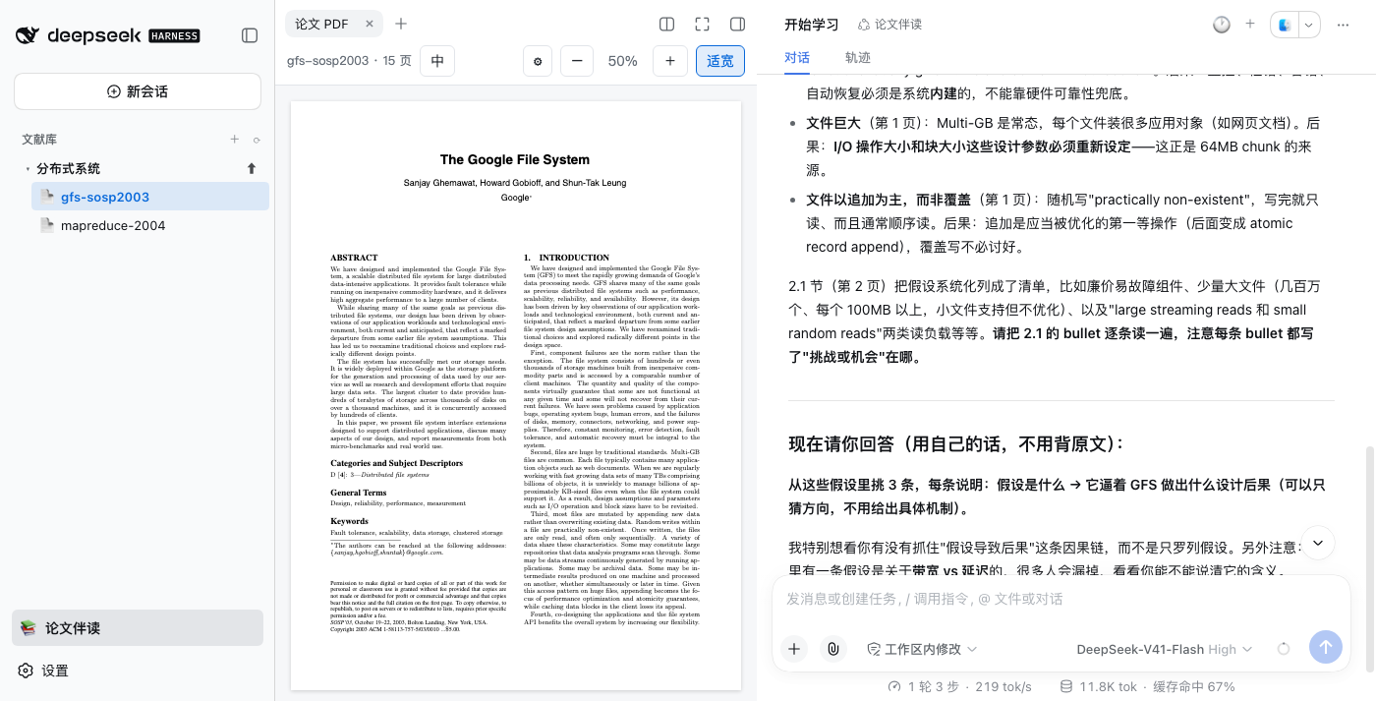Zoom out the PDF with minus button
Screen dimensions: 1376x701
(577, 61)
